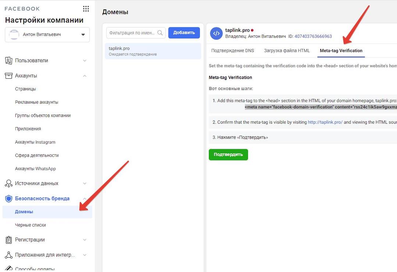Screen dimensions: 397x272
Task: Click the highlighted meta-tag verification code
Action: pyautogui.click(x=321, y=107)
